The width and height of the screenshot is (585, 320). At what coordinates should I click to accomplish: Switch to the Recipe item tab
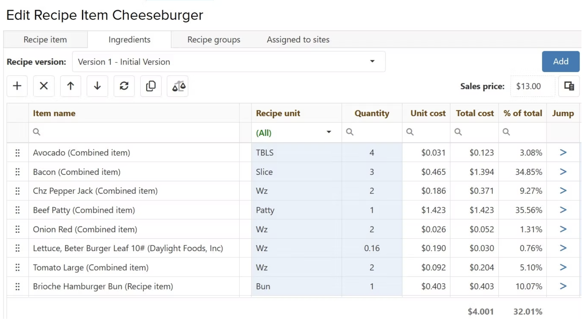pyautogui.click(x=45, y=40)
